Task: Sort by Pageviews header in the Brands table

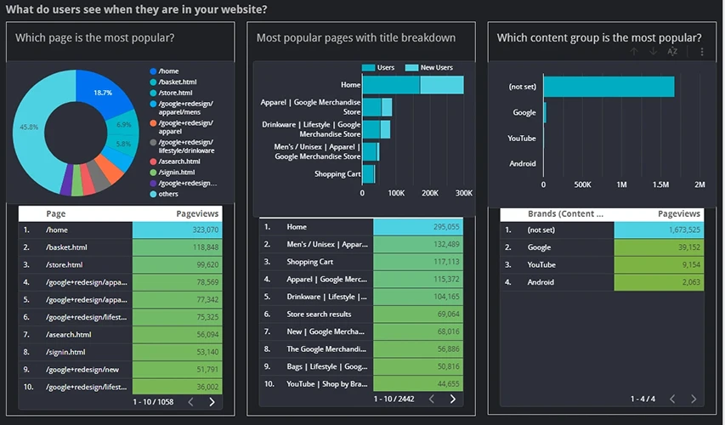Action: click(x=679, y=213)
